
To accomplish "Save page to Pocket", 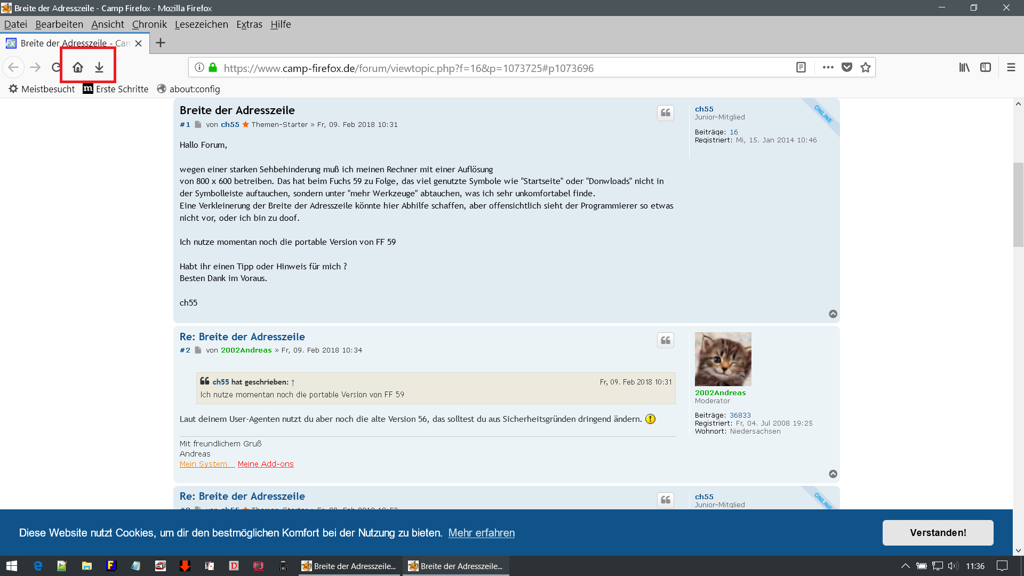I will click(x=847, y=67).
